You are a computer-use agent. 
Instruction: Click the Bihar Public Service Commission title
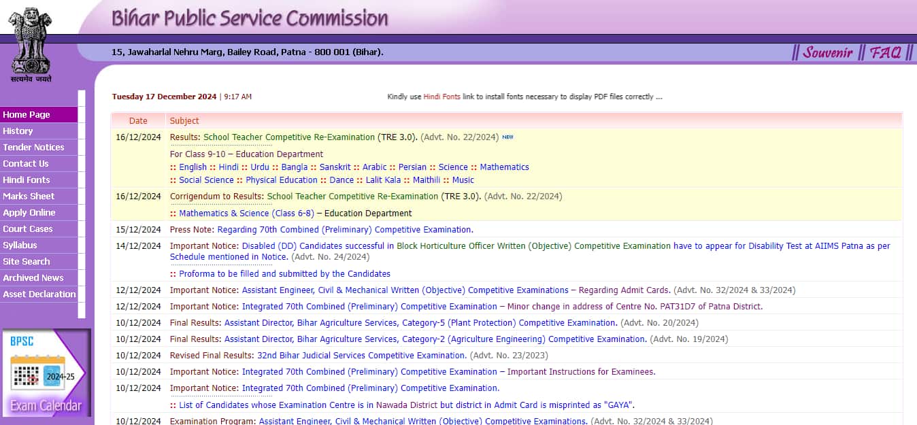click(250, 18)
